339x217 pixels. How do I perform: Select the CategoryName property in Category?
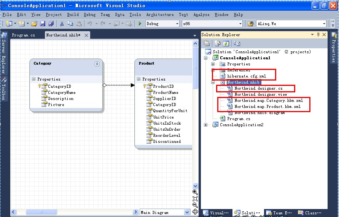(x=62, y=92)
